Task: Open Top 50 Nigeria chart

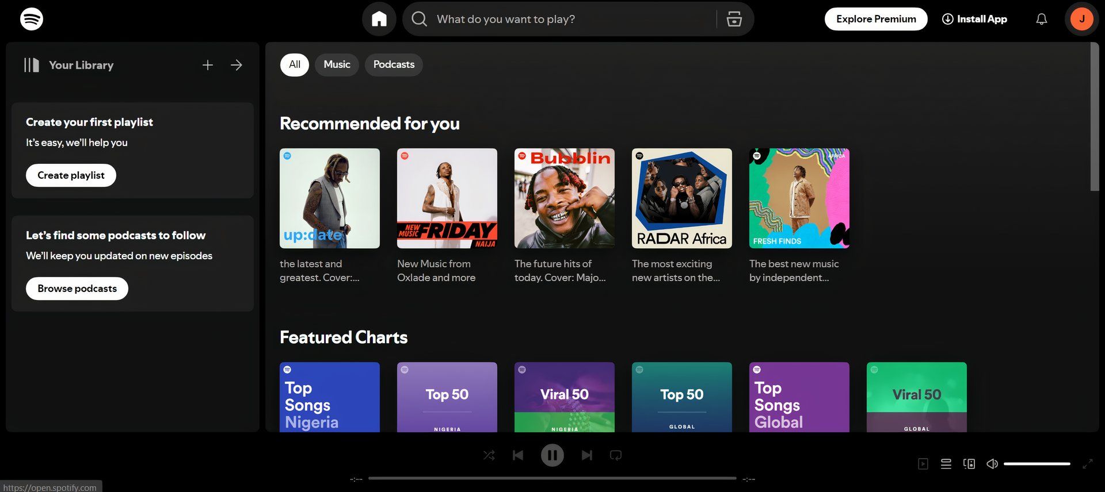Action: pyautogui.click(x=447, y=397)
